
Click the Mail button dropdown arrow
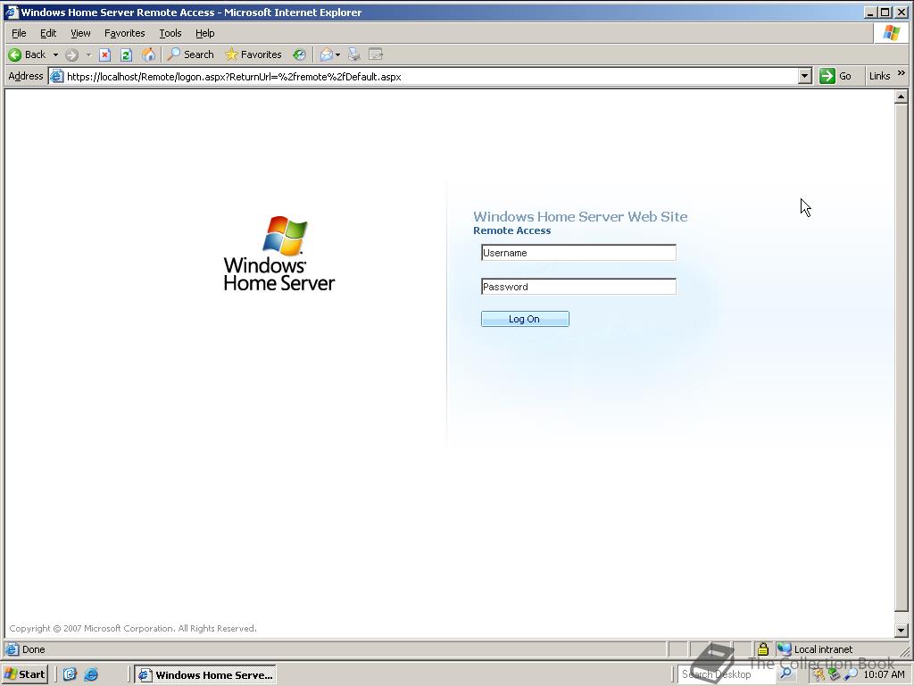[x=337, y=54]
